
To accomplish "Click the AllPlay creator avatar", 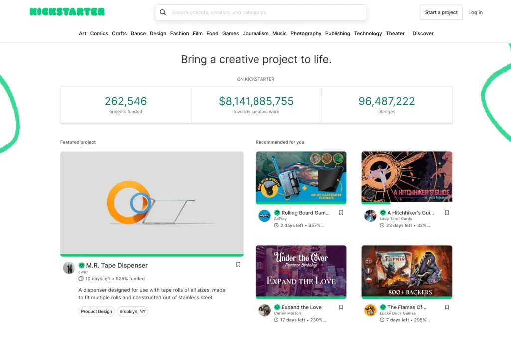I will pos(264,216).
